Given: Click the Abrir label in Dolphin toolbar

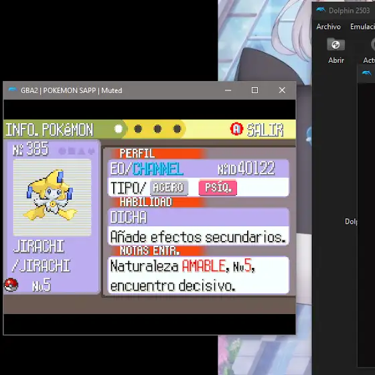Looking at the screenshot, I should [336, 60].
